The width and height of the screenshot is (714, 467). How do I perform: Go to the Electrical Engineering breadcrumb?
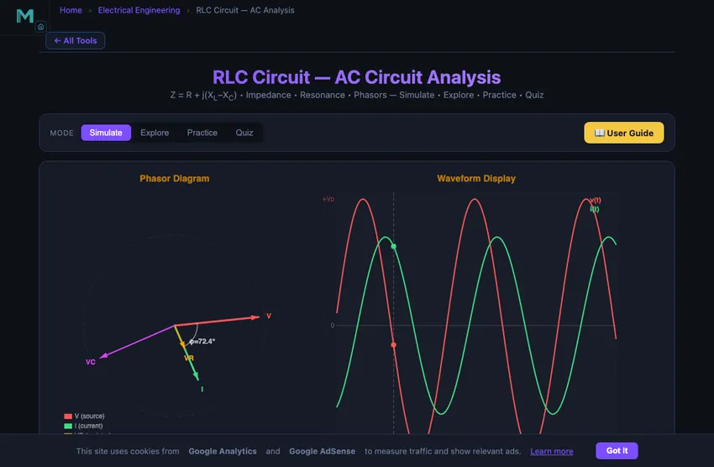pyautogui.click(x=139, y=10)
